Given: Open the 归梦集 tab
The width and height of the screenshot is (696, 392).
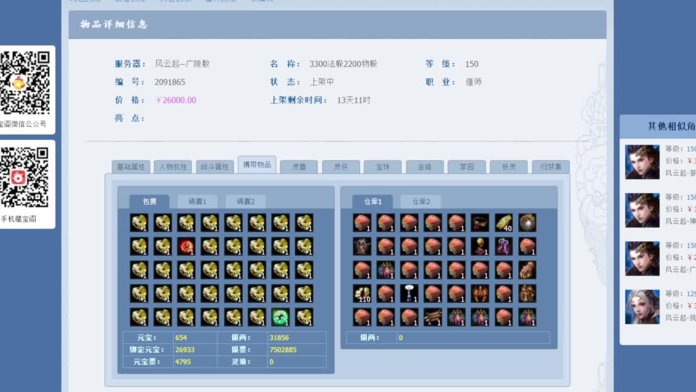Looking at the screenshot, I should pyautogui.click(x=551, y=167).
